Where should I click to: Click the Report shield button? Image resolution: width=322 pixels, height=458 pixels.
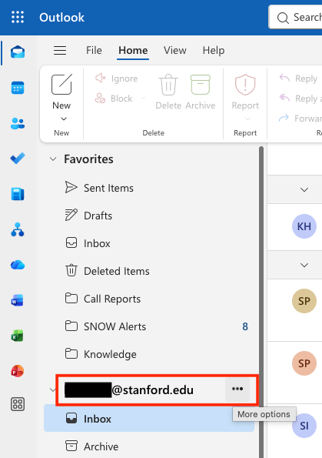point(245,92)
